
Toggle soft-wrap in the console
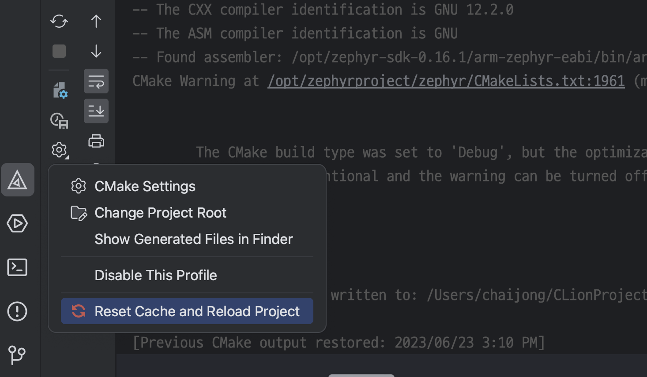click(x=96, y=81)
